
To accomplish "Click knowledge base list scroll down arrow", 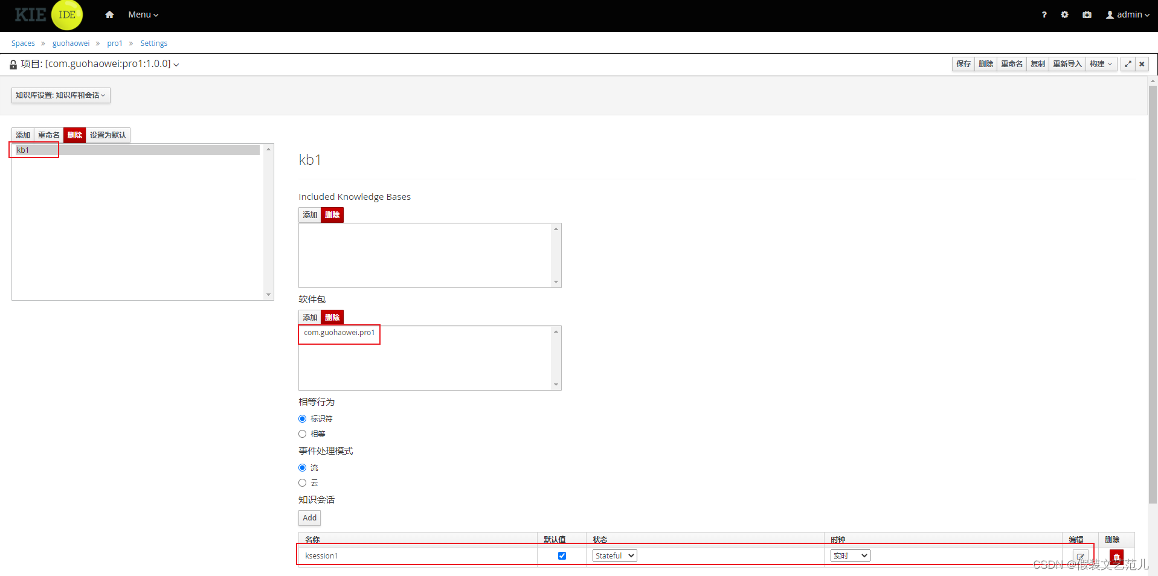I will tap(269, 295).
